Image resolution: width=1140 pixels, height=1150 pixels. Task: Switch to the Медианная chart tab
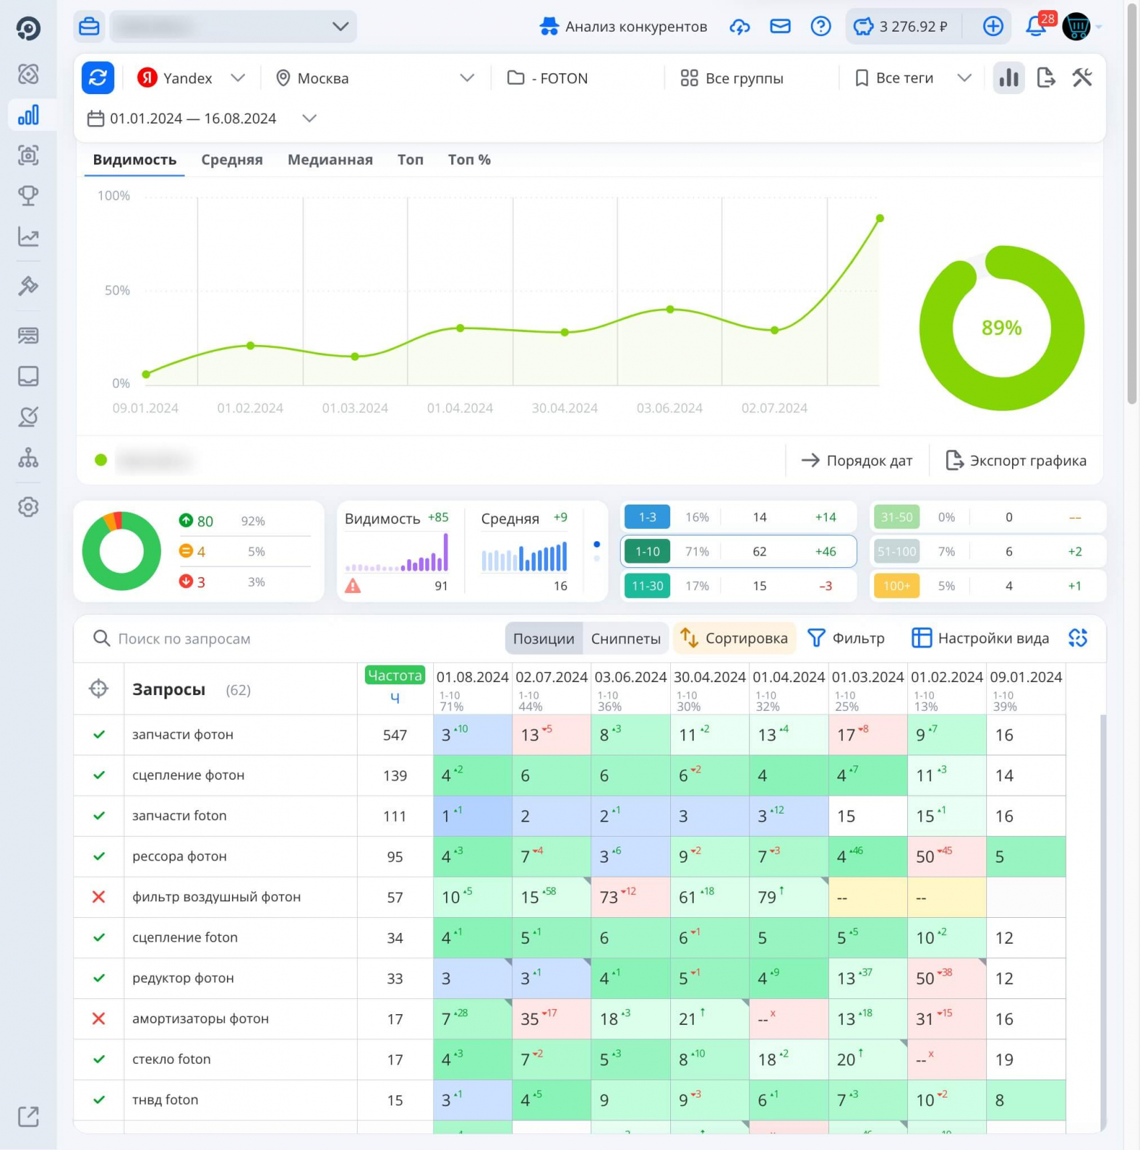330,160
